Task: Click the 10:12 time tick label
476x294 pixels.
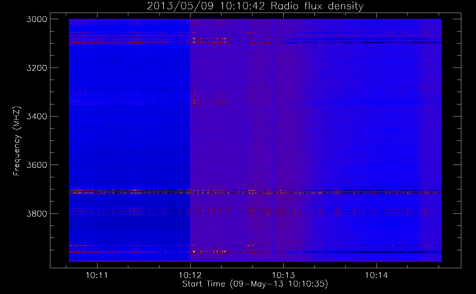Action: pos(190,275)
